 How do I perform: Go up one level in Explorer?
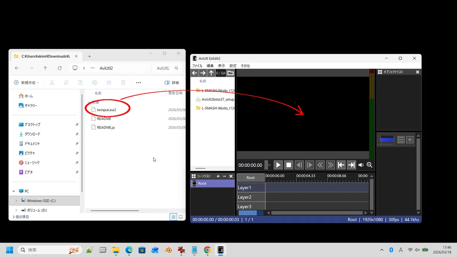(x=45, y=68)
